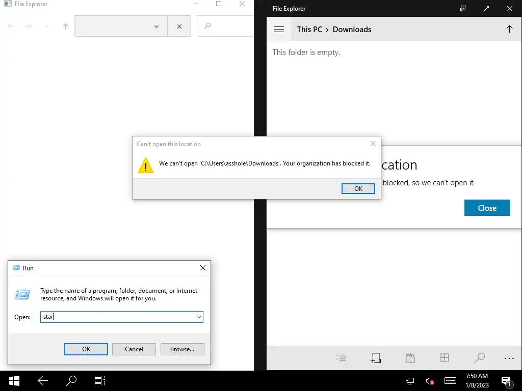The height and width of the screenshot is (391, 522).
Task: Click Browse... in the Run dialog
Action: pos(182,349)
